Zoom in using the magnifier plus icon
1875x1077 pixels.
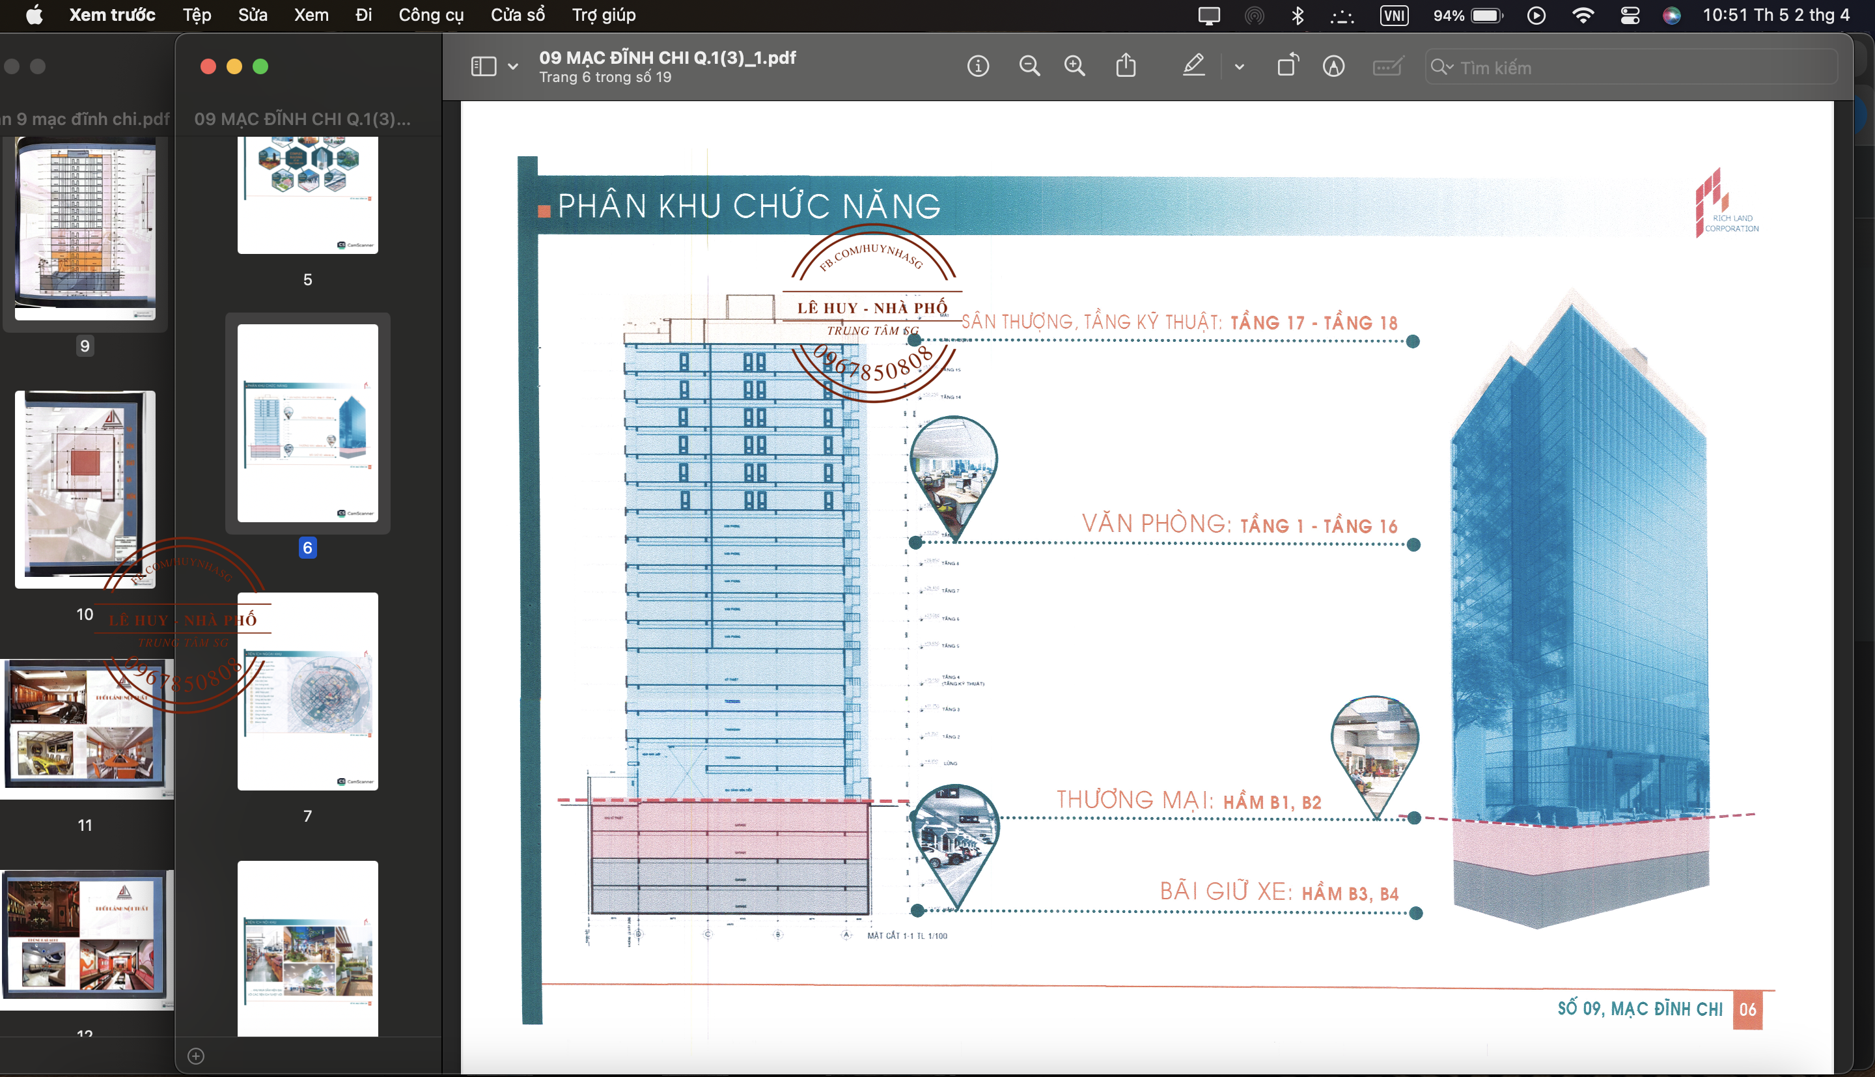[x=1074, y=66]
